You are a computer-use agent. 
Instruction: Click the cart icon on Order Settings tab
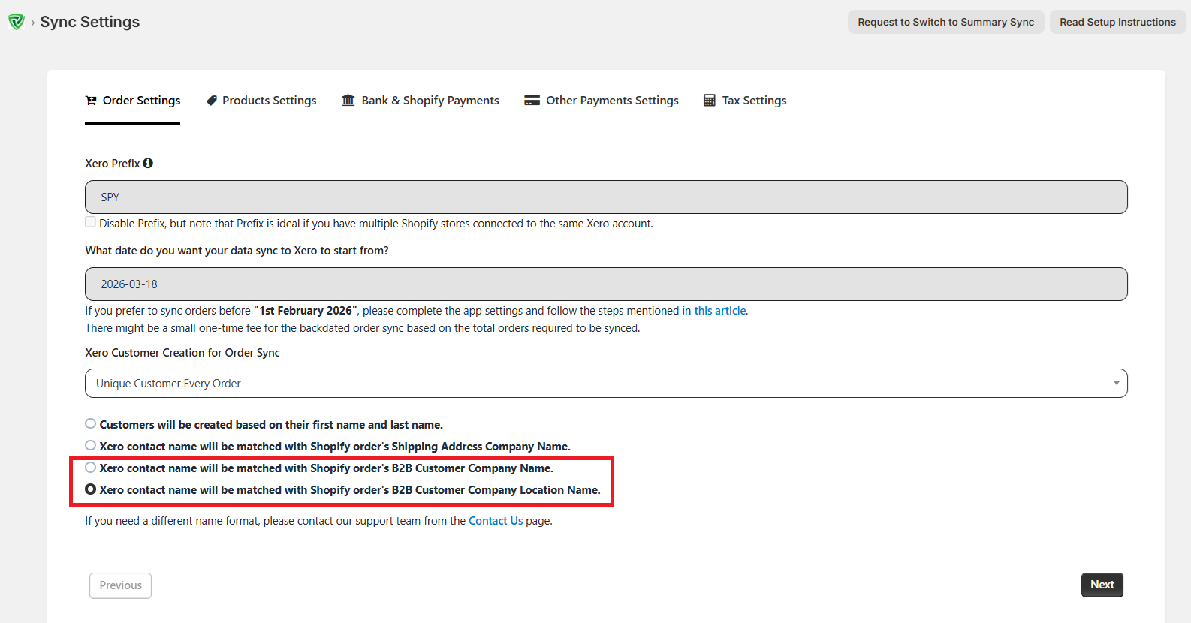(91, 101)
